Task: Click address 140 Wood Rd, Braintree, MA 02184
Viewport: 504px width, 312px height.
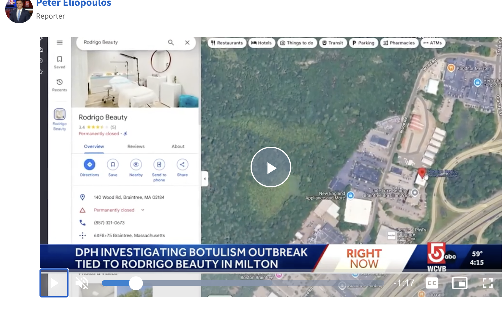Action: tap(129, 197)
